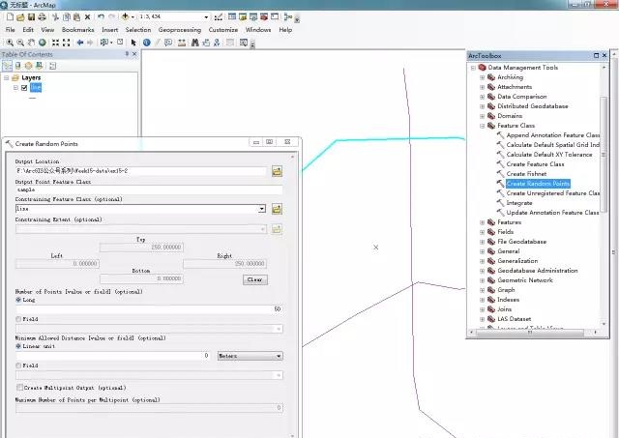Select the Zoom In magnifier tool
Image resolution: width=619 pixels, height=438 pixels.
(10, 43)
